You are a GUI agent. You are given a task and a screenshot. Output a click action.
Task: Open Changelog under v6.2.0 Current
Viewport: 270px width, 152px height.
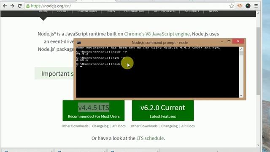click(x=169, y=126)
